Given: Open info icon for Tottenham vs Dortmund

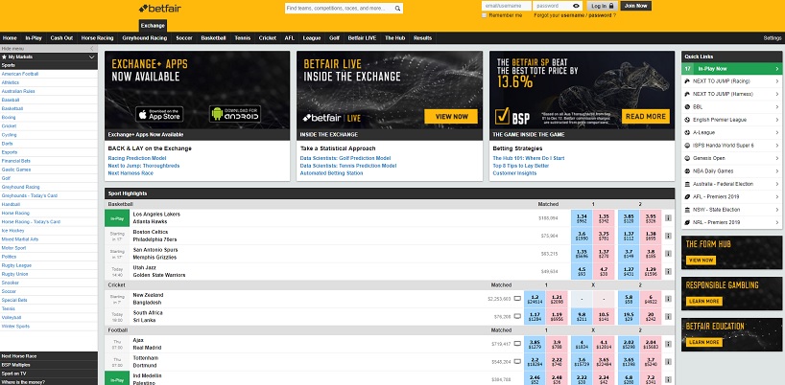Looking at the screenshot, I should click(668, 361).
